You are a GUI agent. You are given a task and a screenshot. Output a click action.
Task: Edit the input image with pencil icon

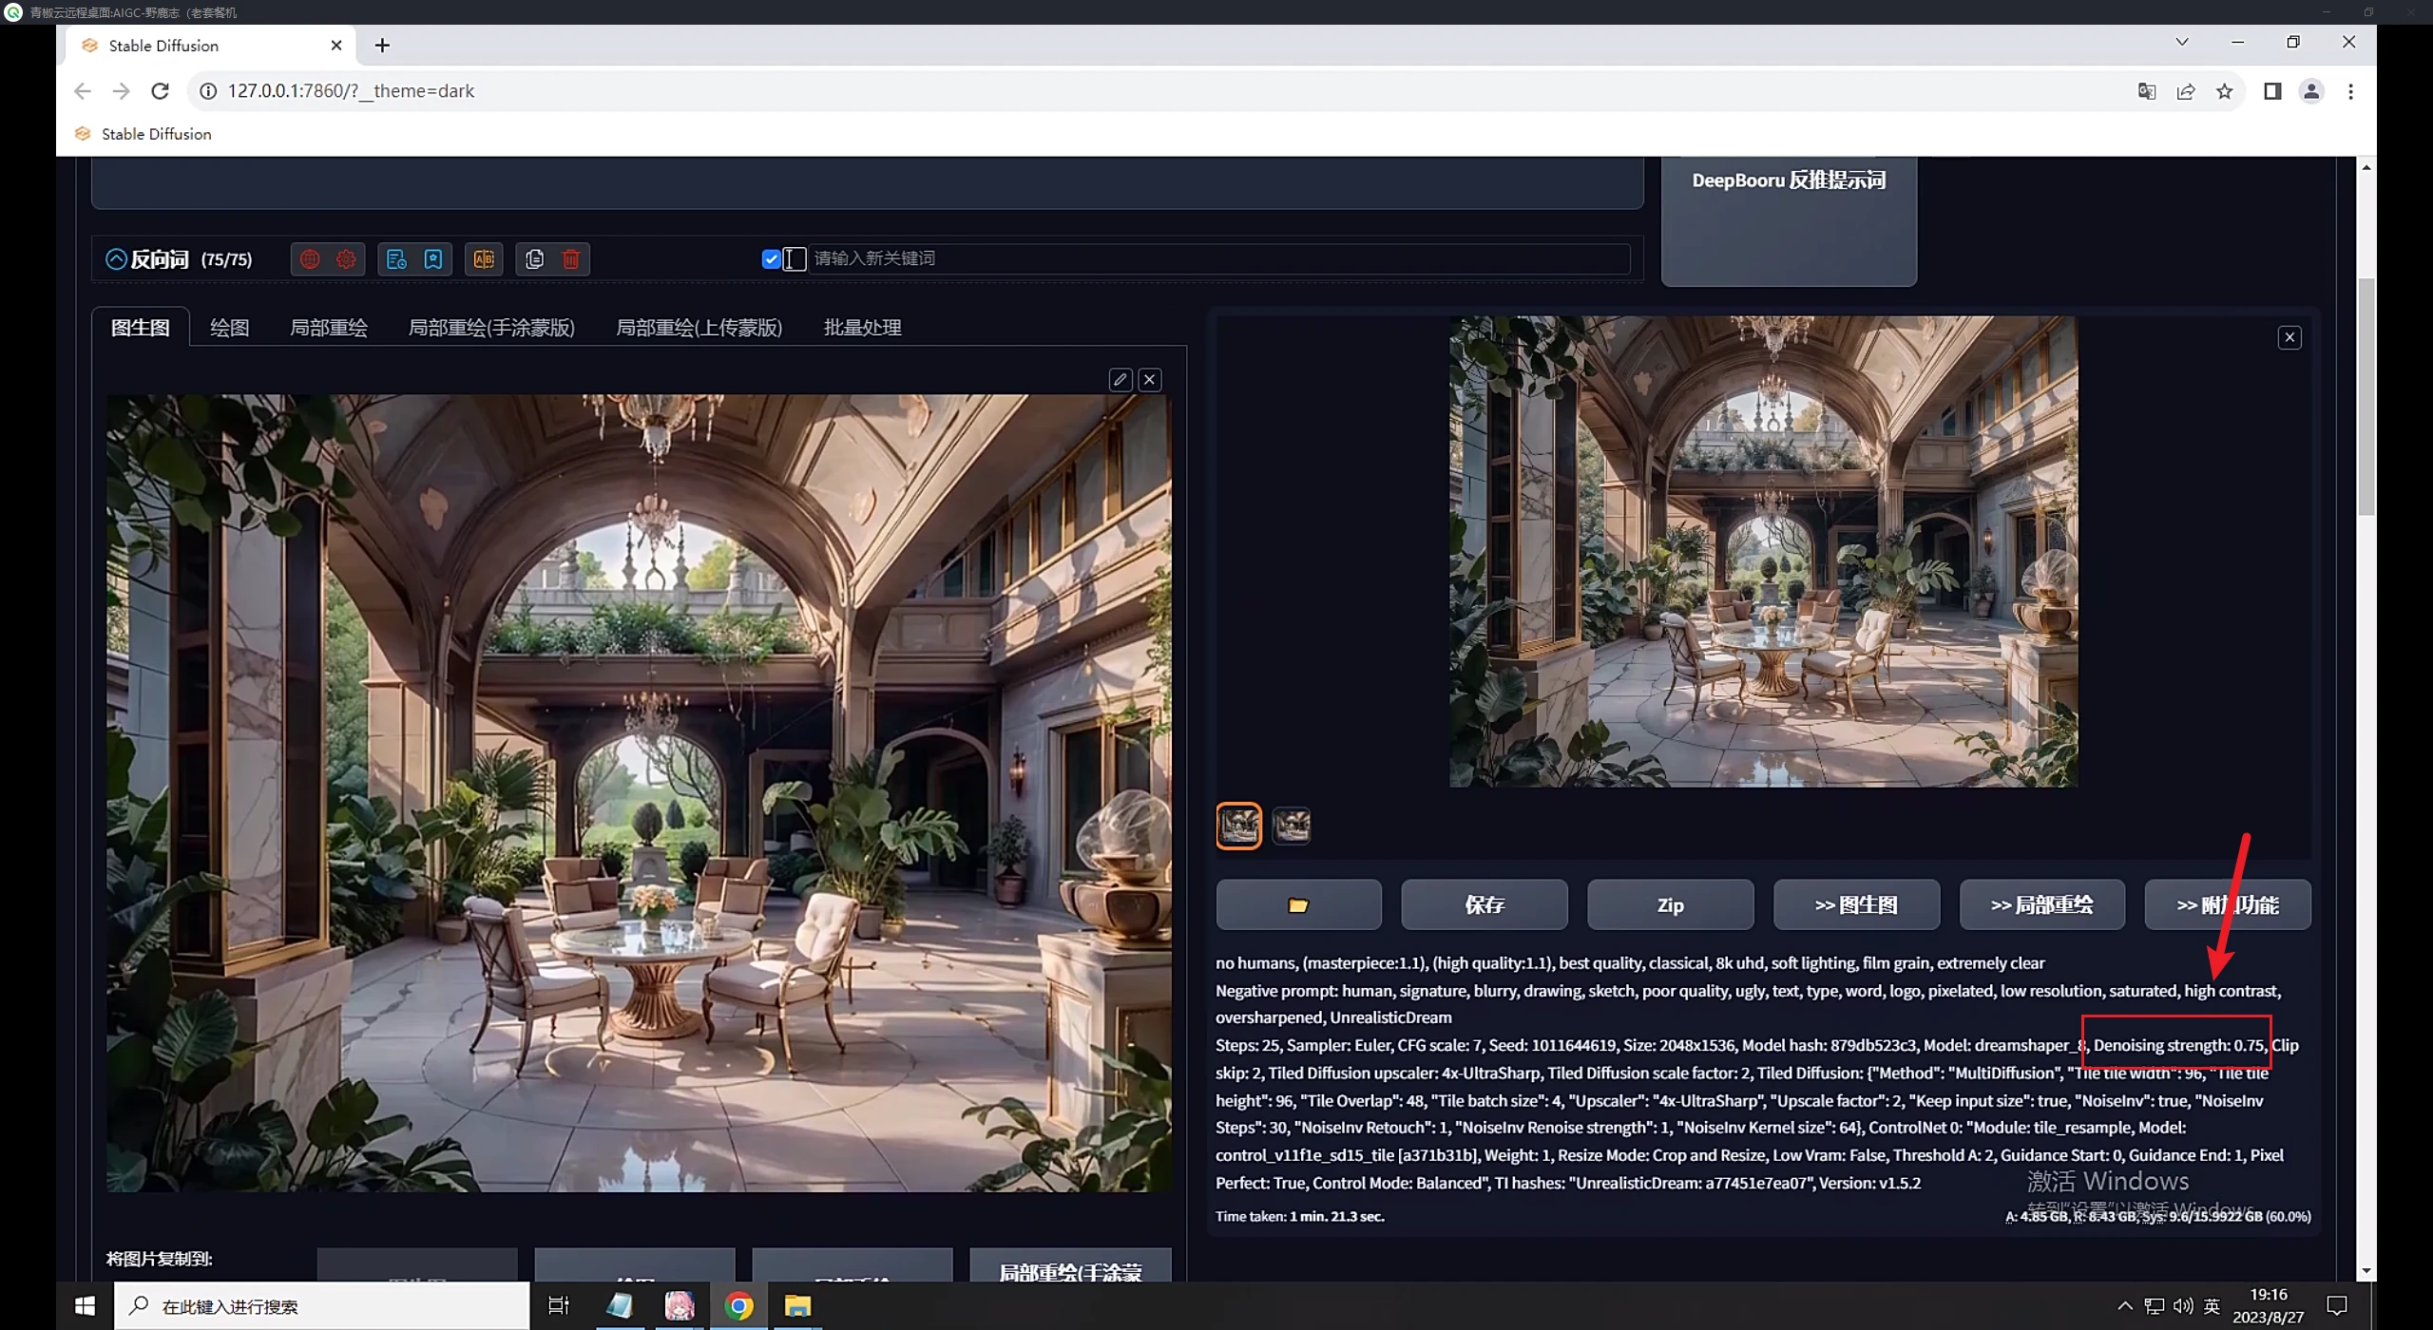click(1121, 380)
